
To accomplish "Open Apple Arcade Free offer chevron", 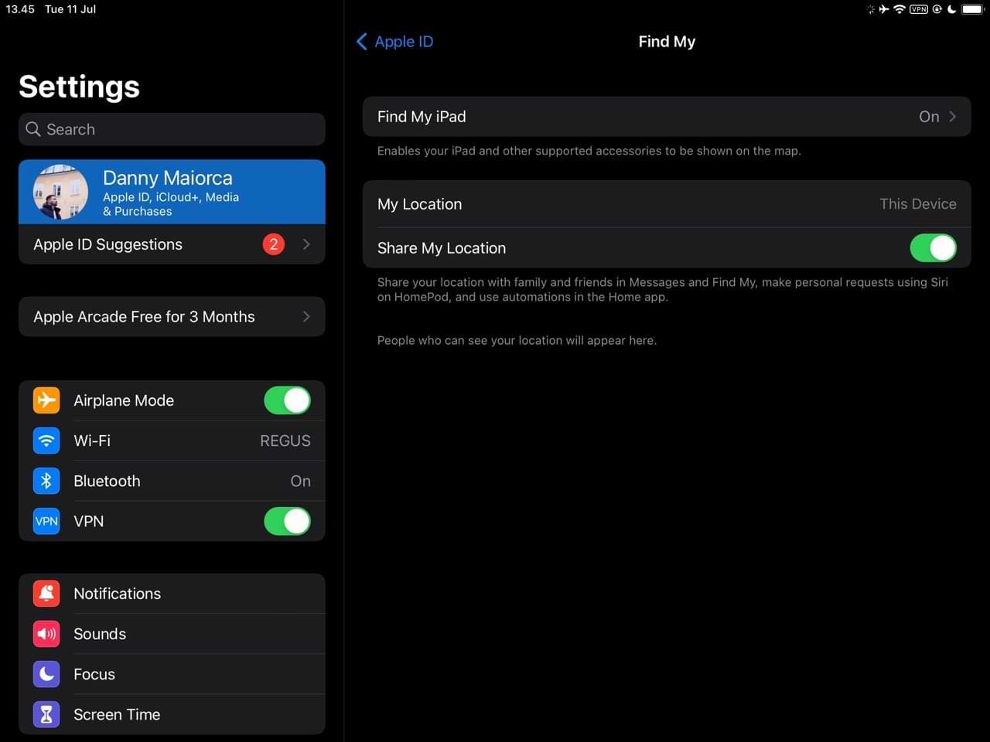I will click(307, 317).
